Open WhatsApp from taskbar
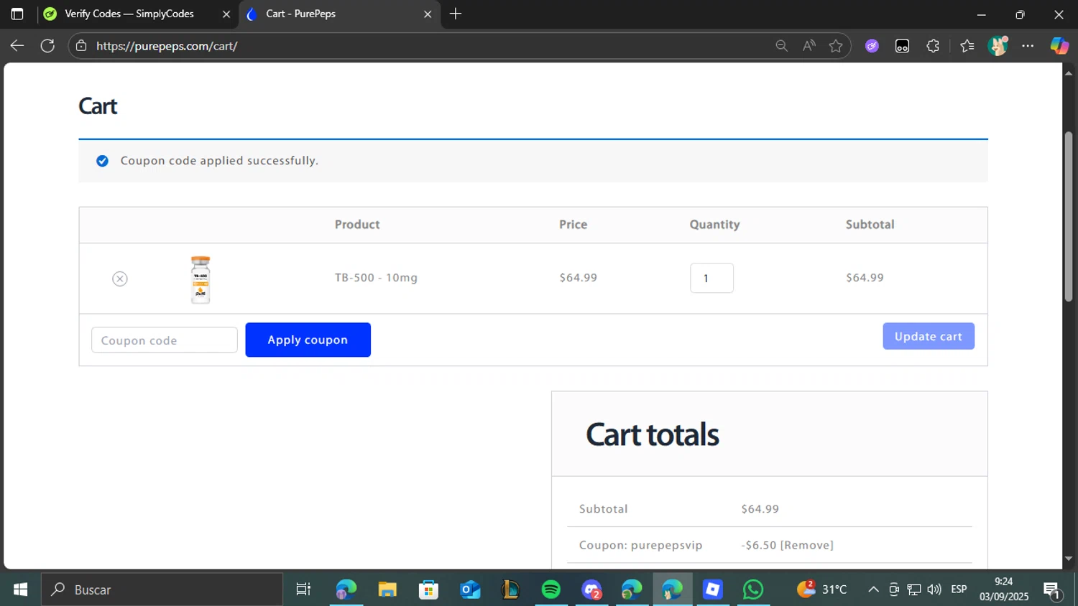The image size is (1078, 606). pos(753,589)
